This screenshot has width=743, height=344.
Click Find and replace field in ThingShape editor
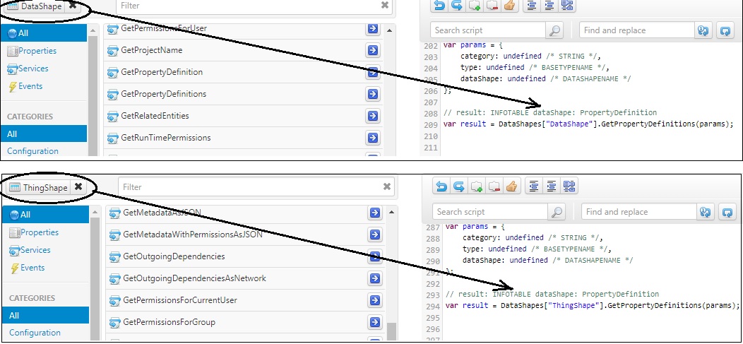point(638,212)
